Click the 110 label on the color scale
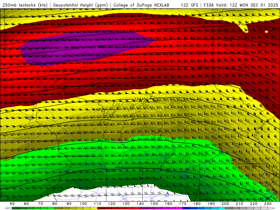Viewport: 280px width, 210px height. click(x=98, y=204)
